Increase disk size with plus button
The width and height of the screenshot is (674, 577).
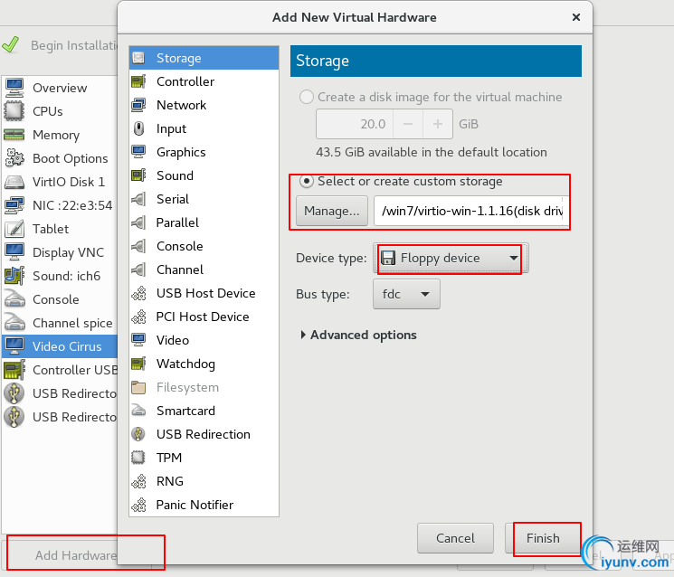click(438, 124)
